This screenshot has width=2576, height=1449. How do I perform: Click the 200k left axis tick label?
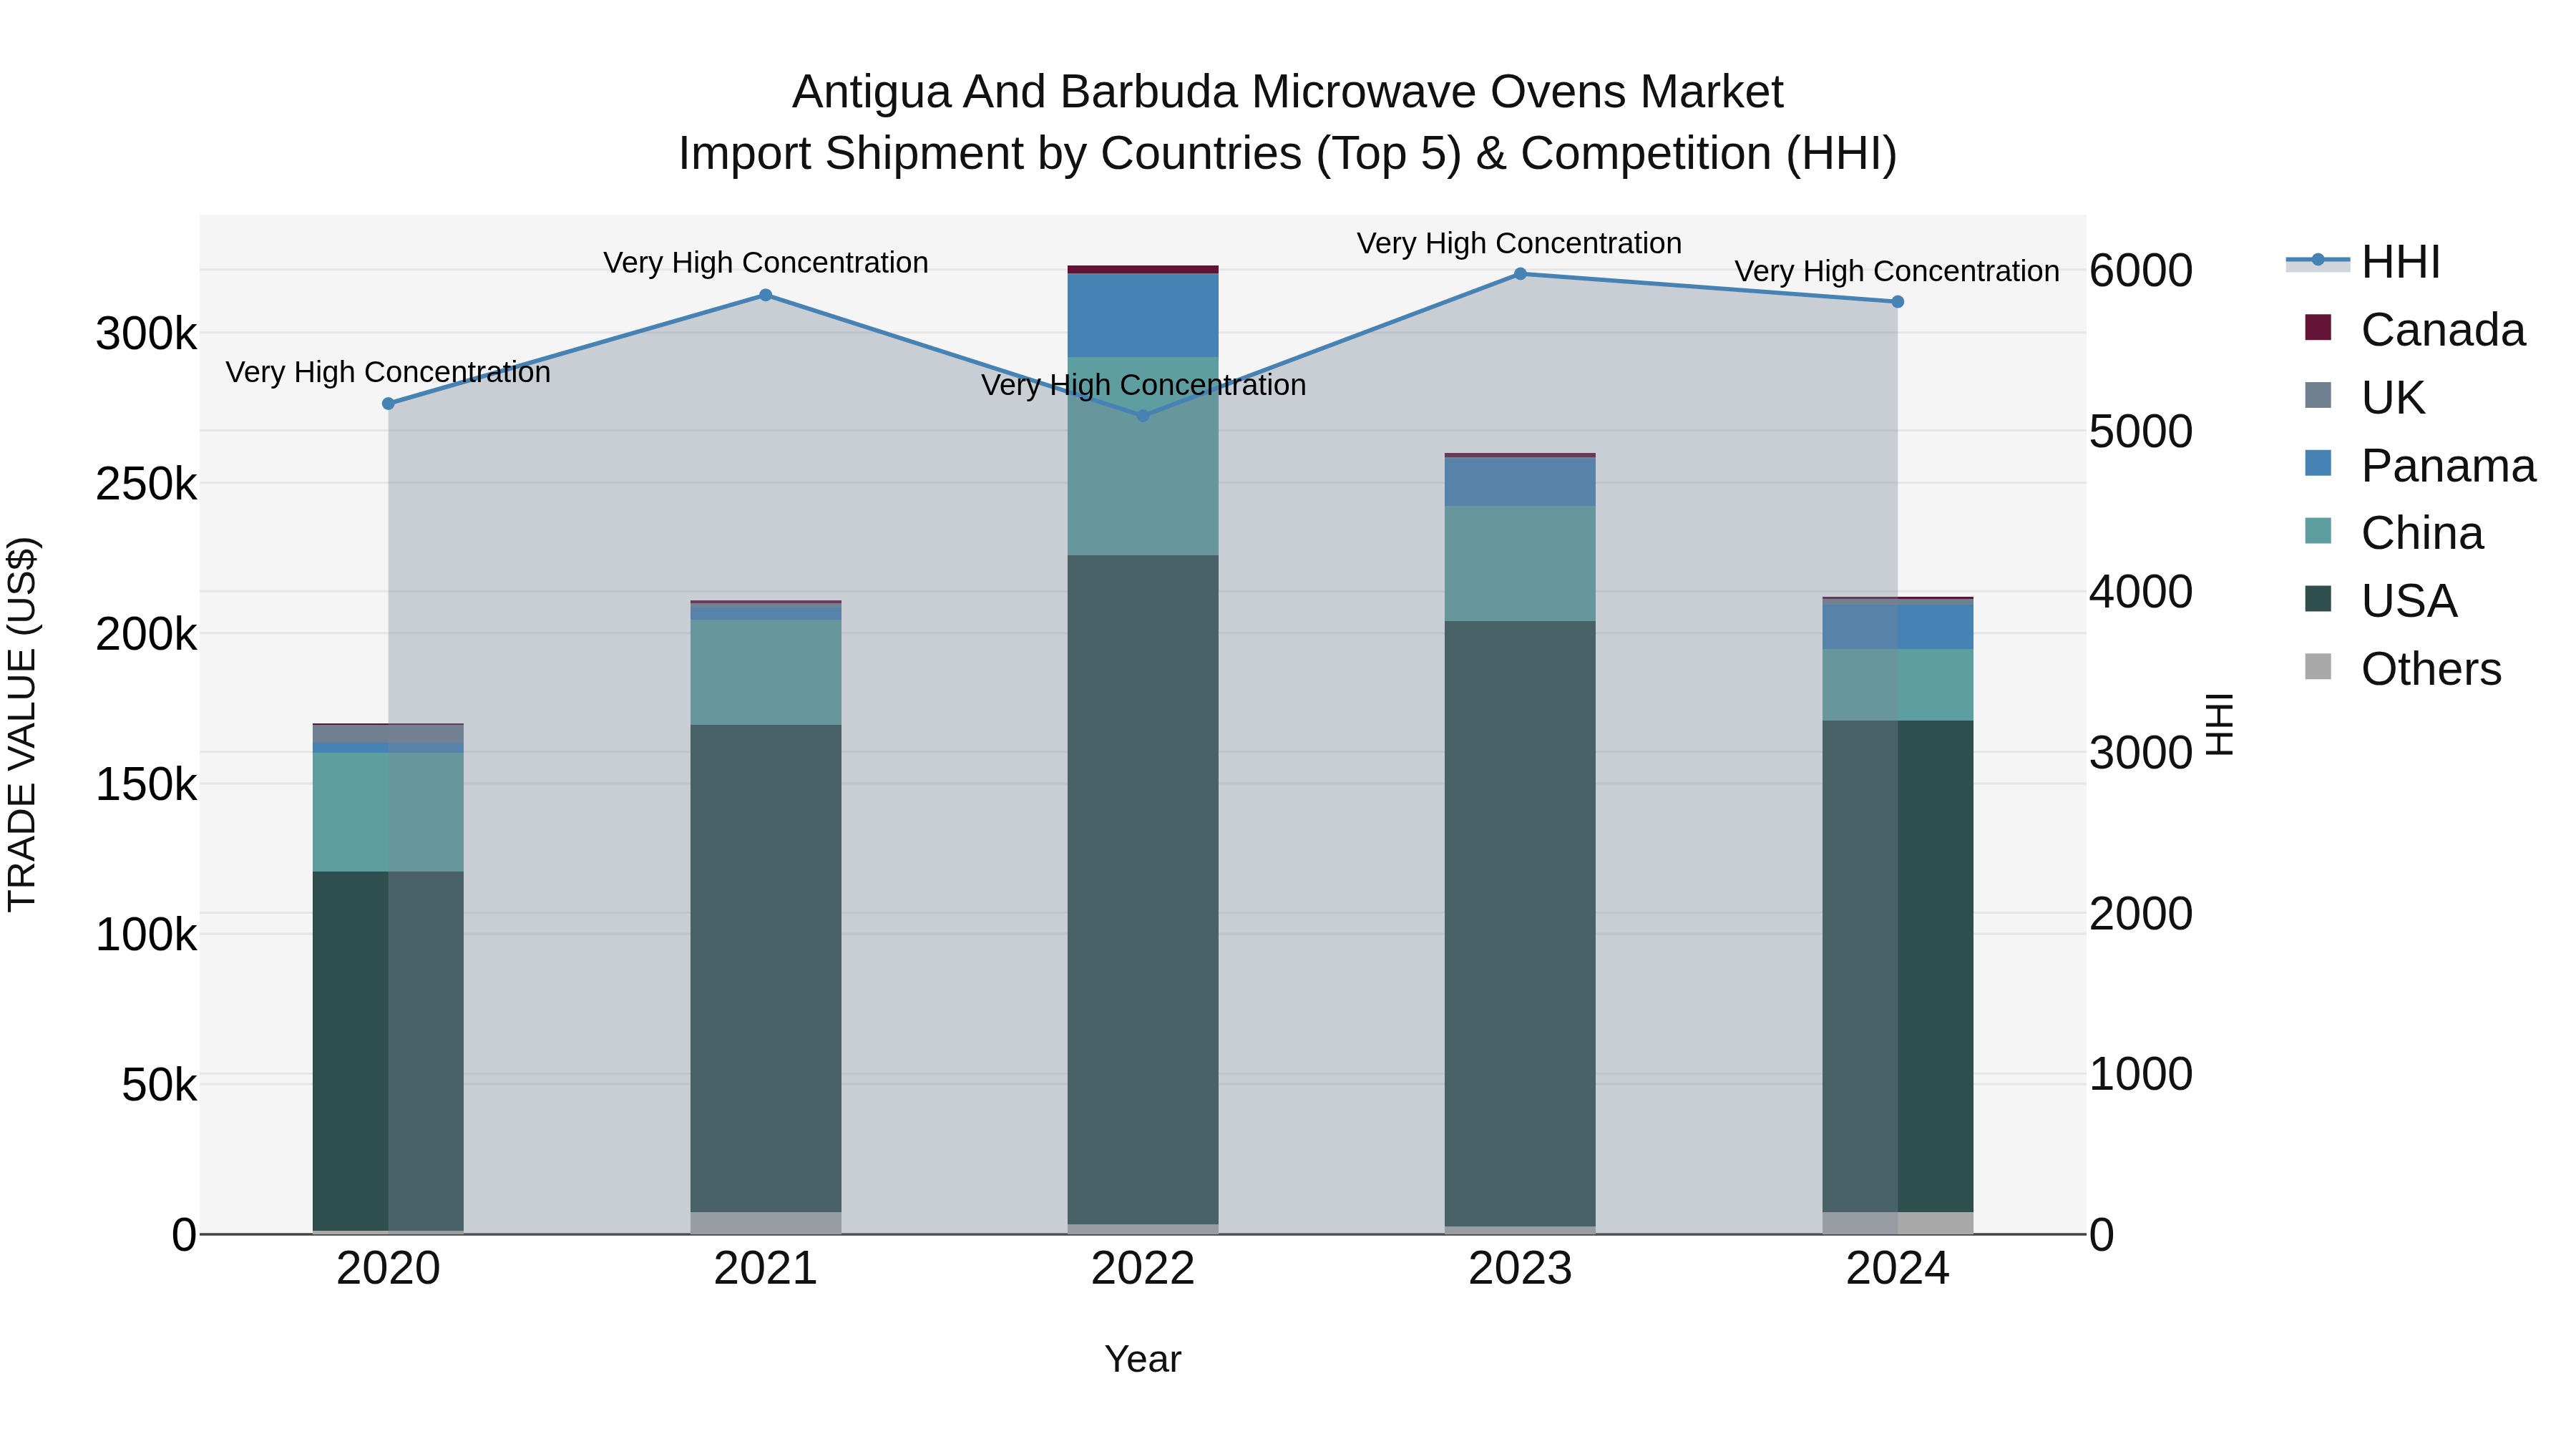tap(147, 634)
